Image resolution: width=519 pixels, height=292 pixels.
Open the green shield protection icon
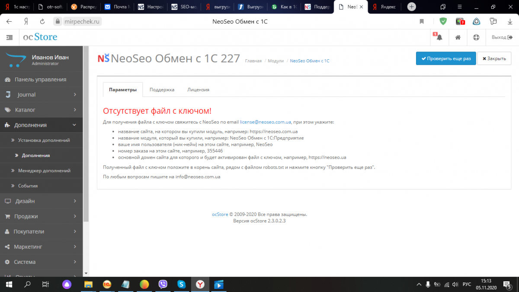[443, 21]
